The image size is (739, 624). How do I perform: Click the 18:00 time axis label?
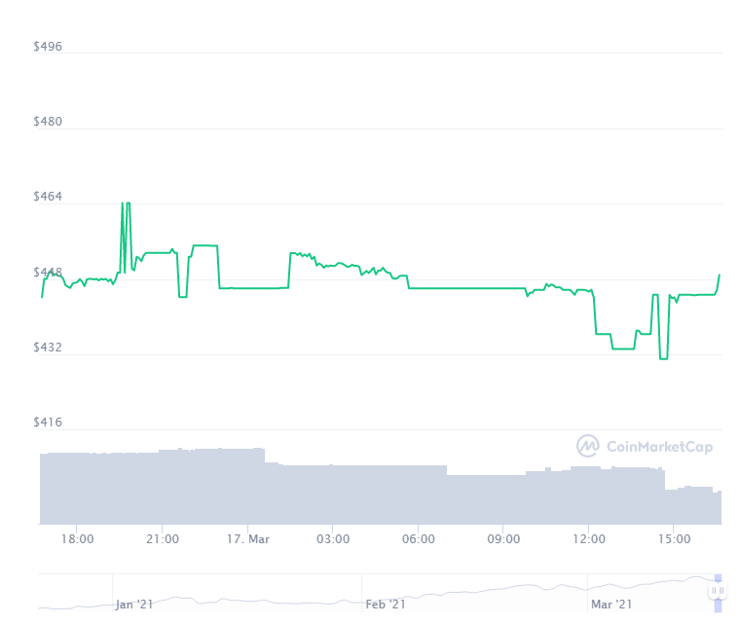click(77, 539)
